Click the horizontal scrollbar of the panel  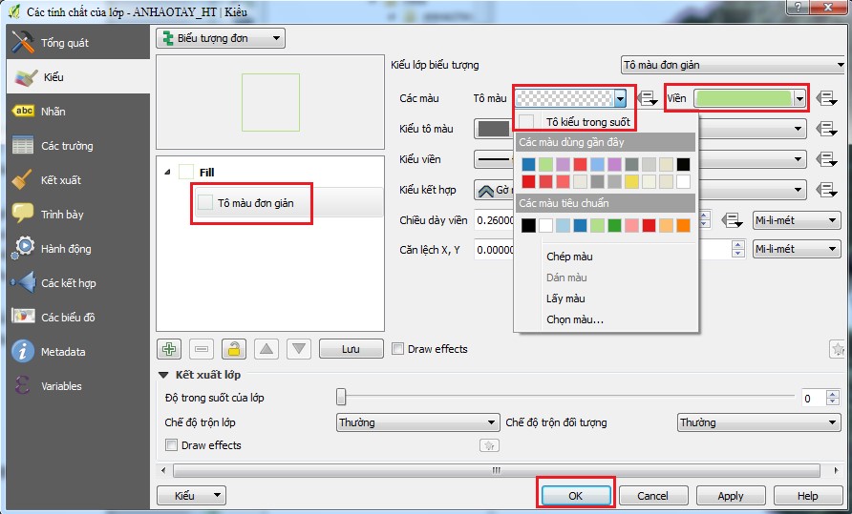point(496,470)
